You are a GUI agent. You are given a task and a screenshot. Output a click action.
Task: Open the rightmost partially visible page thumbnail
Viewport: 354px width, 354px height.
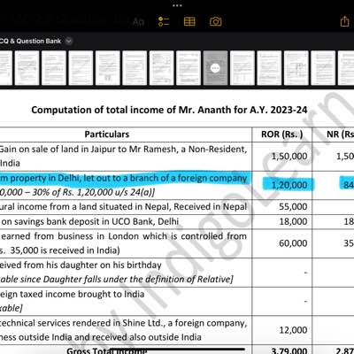pos(346,68)
